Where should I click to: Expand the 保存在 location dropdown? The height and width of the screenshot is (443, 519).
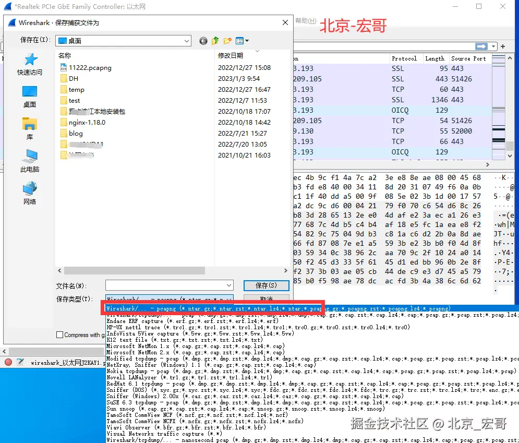[187, 41]
